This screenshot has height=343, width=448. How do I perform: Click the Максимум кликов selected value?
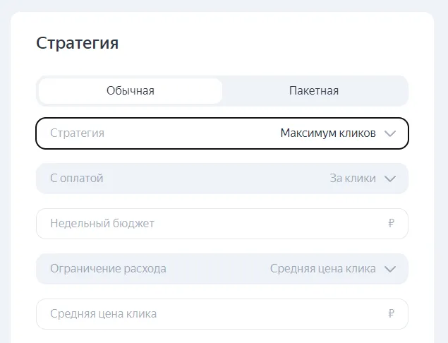[328, 133]
